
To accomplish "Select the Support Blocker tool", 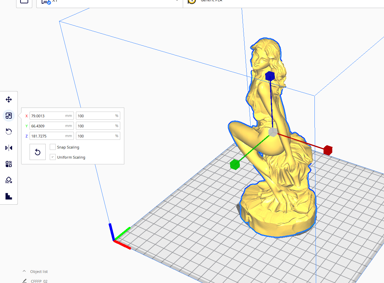I will [x=9, y=180].
